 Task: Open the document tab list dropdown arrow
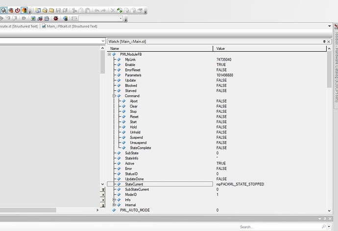pos(329,26)
